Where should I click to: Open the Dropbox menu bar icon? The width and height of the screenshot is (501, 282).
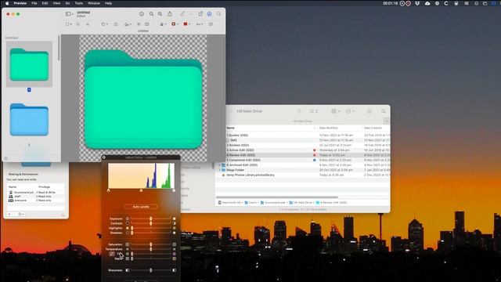click(x=417, y=3)
